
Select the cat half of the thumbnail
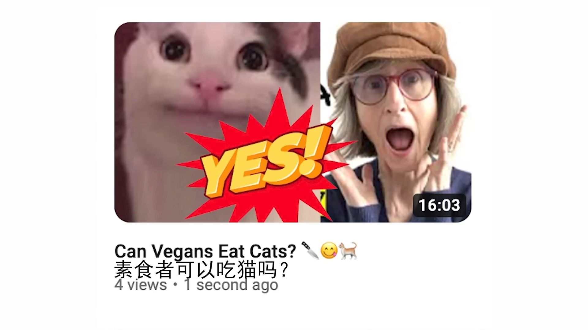pyautogui.click(x=217, y=122)
